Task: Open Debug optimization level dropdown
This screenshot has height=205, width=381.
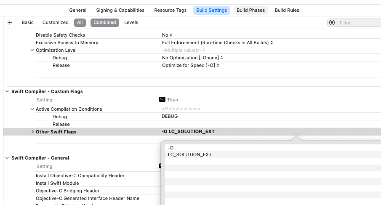Action: (x=192, y=58)
